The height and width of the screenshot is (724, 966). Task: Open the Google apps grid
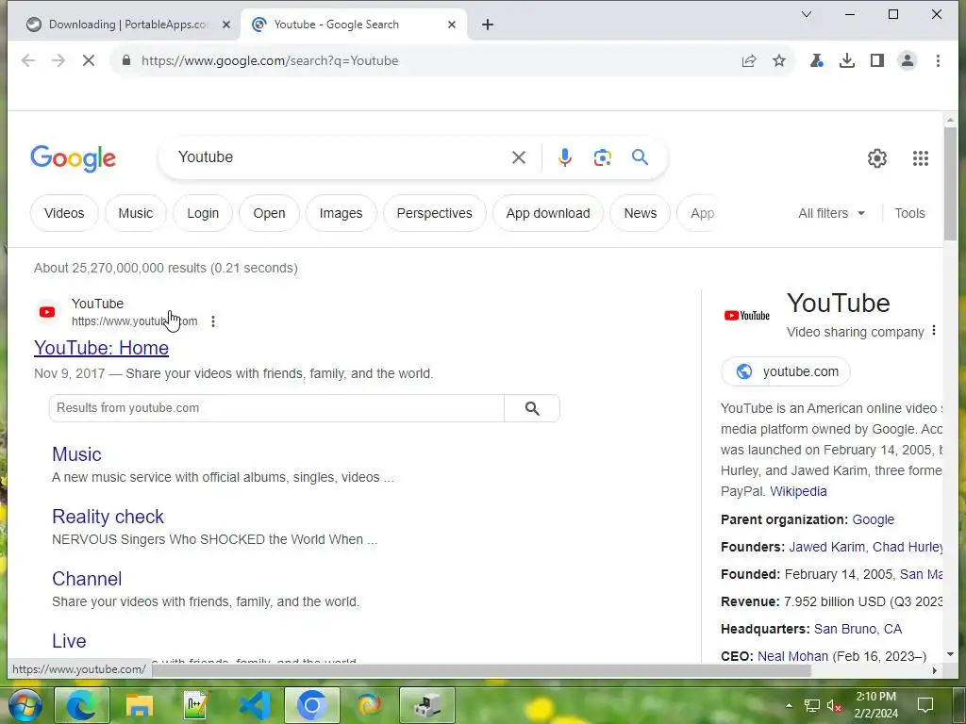(x=921, y=158)
